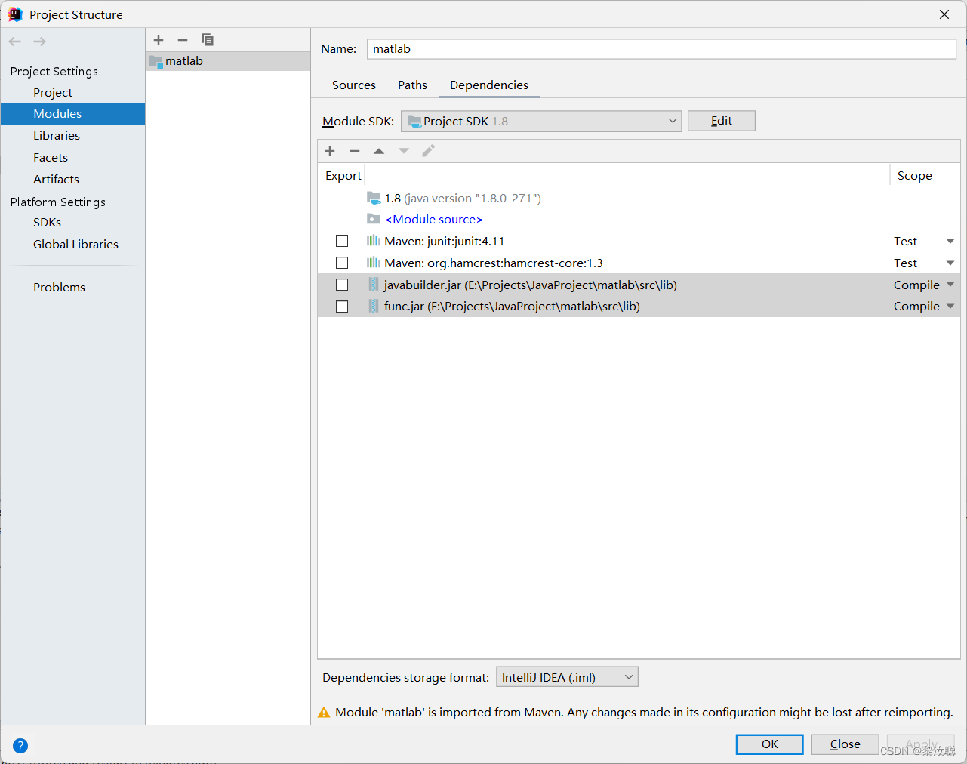
Task: Open scope dropdown for hamcrest-core dependency
Action: pyautogui.click(x=950, y=263)
